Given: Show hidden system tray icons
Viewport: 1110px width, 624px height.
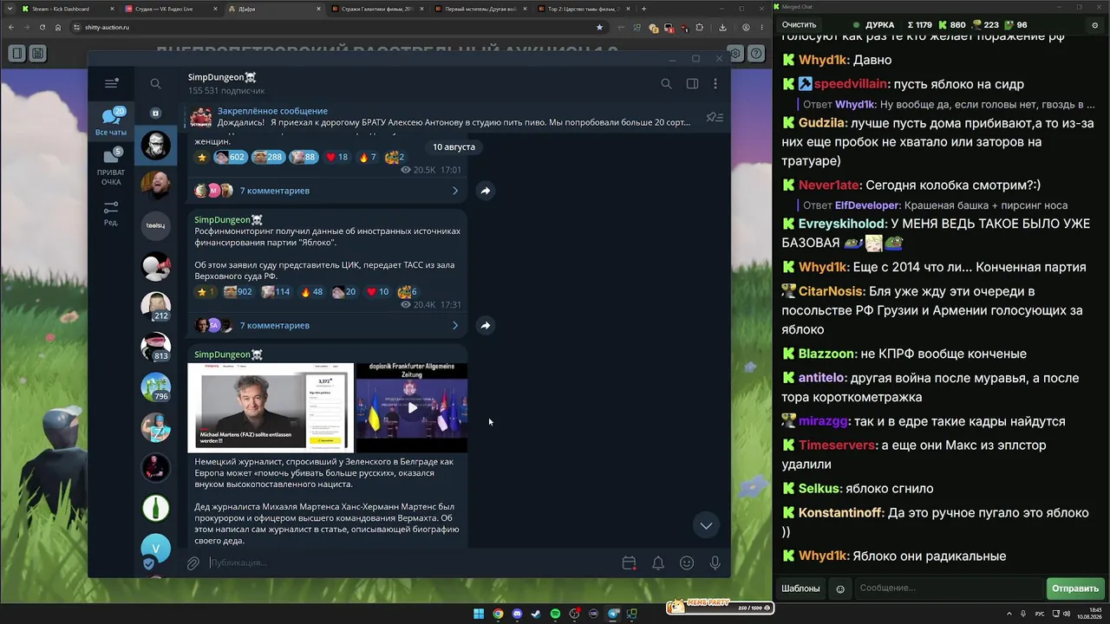Looking at the screenshot, I should (1010, 614).
